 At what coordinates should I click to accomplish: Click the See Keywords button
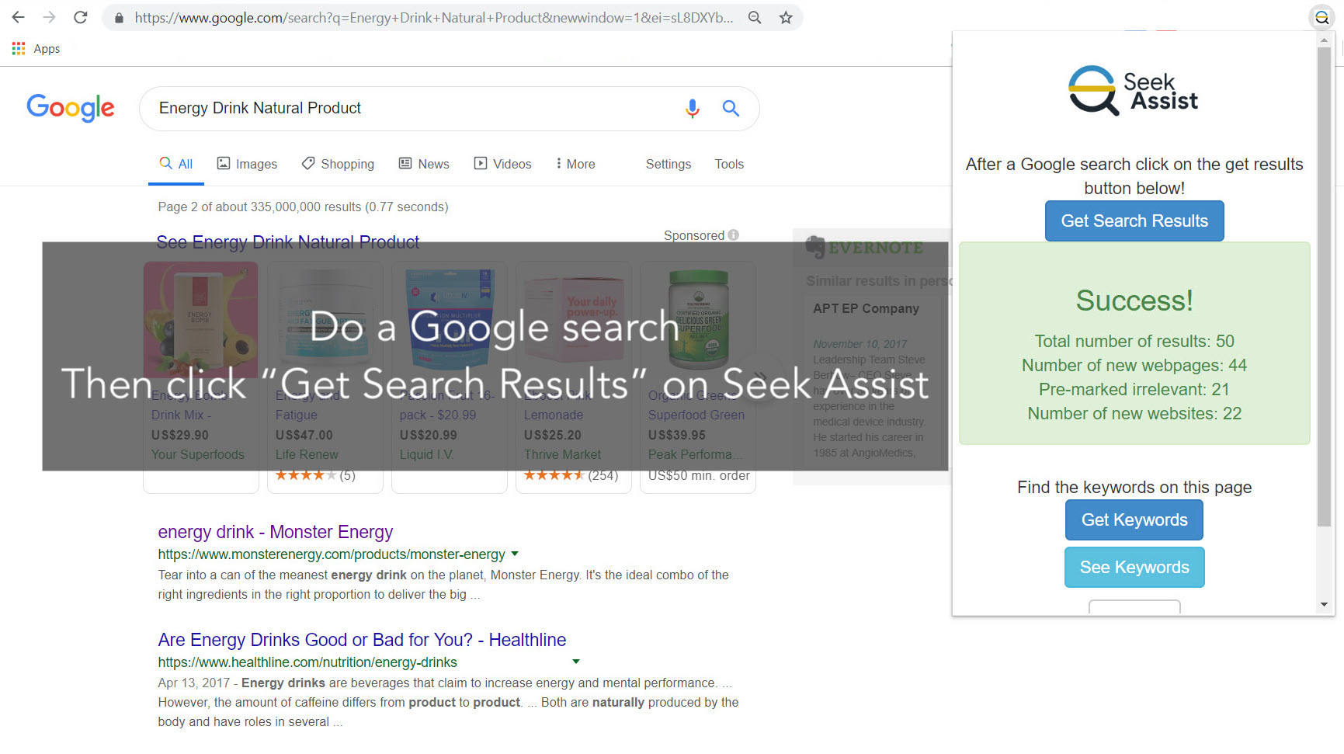point(1134,568)
